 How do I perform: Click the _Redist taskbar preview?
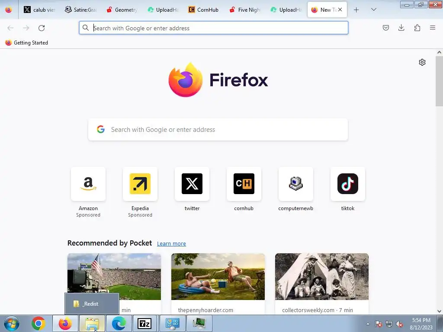point(92,304)
